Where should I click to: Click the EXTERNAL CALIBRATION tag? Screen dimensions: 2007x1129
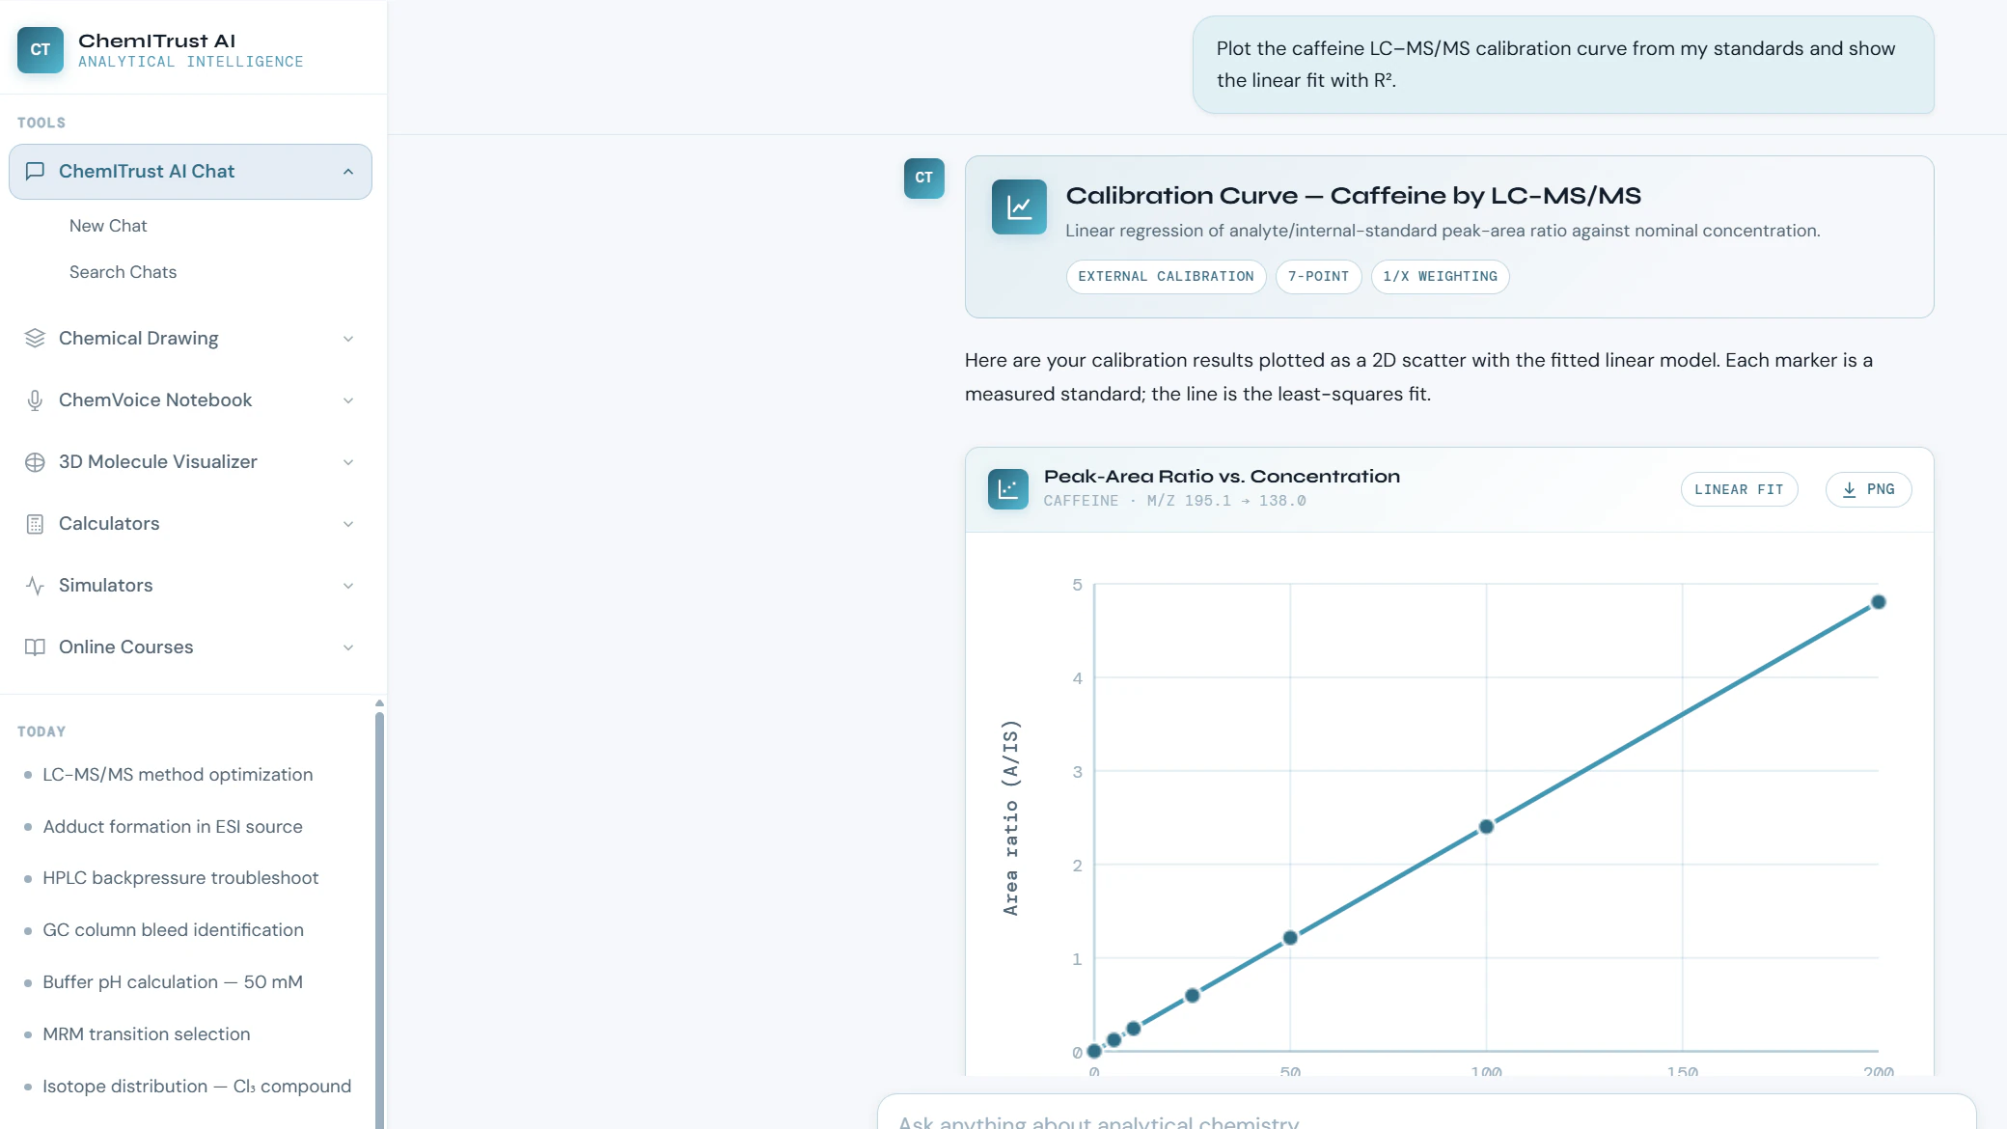point(1166,277)
